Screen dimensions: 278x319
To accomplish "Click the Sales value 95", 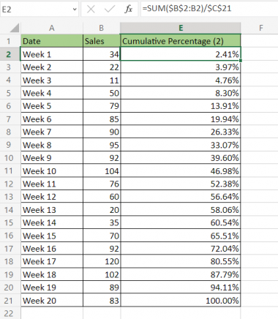I will 102,145.
